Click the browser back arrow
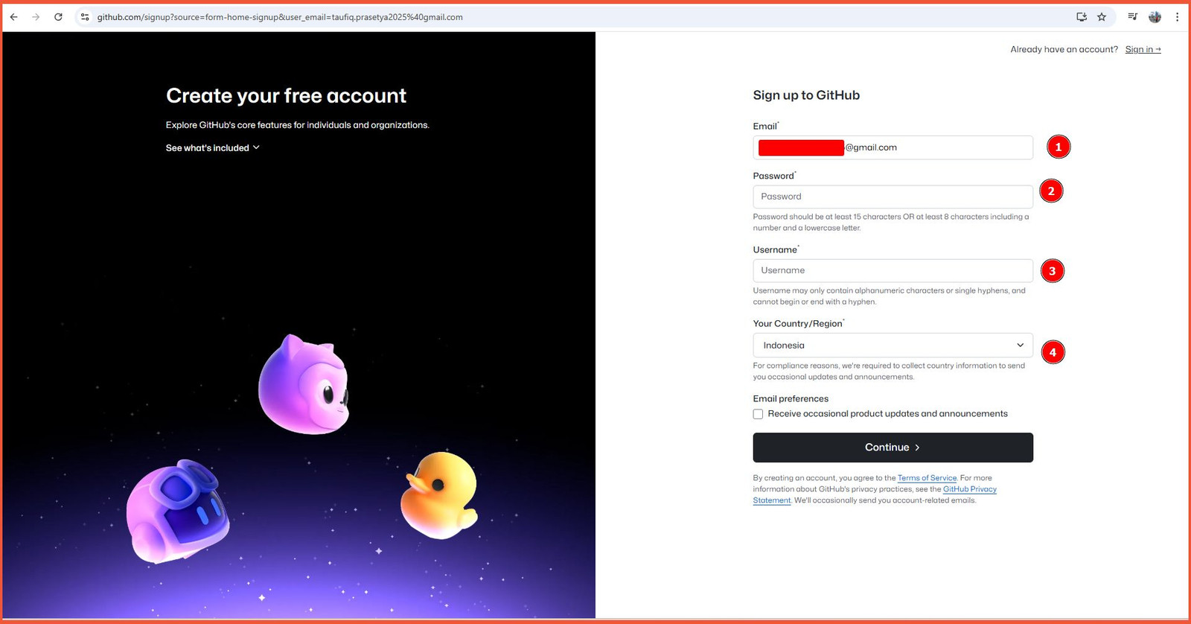Image resolution: width=1191 pixels, height=624 pixels. pyautogui.click(x=13, y=16)
